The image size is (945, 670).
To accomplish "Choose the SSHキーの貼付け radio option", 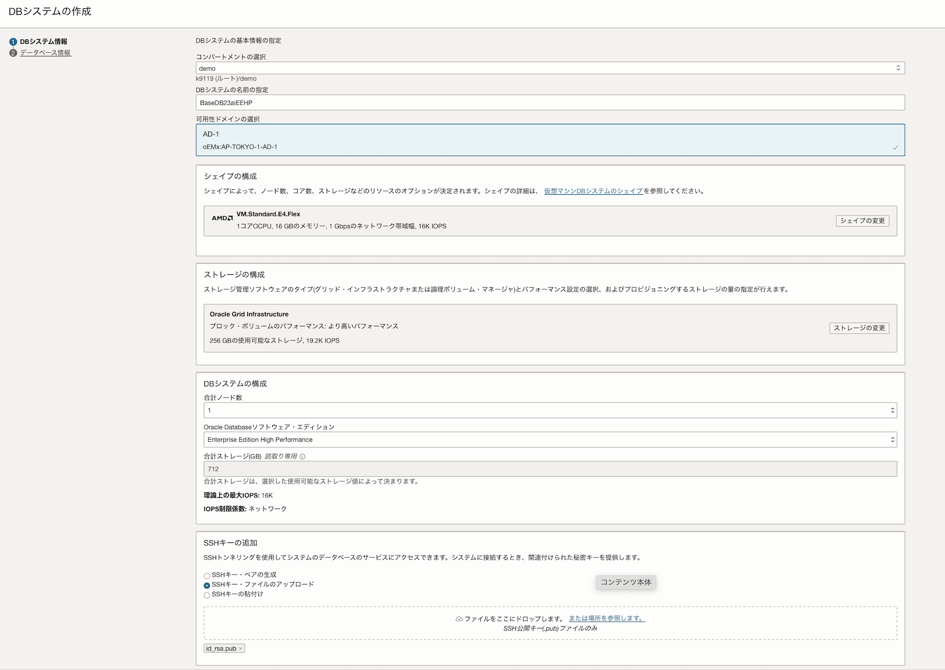I will tap(207, 595).
